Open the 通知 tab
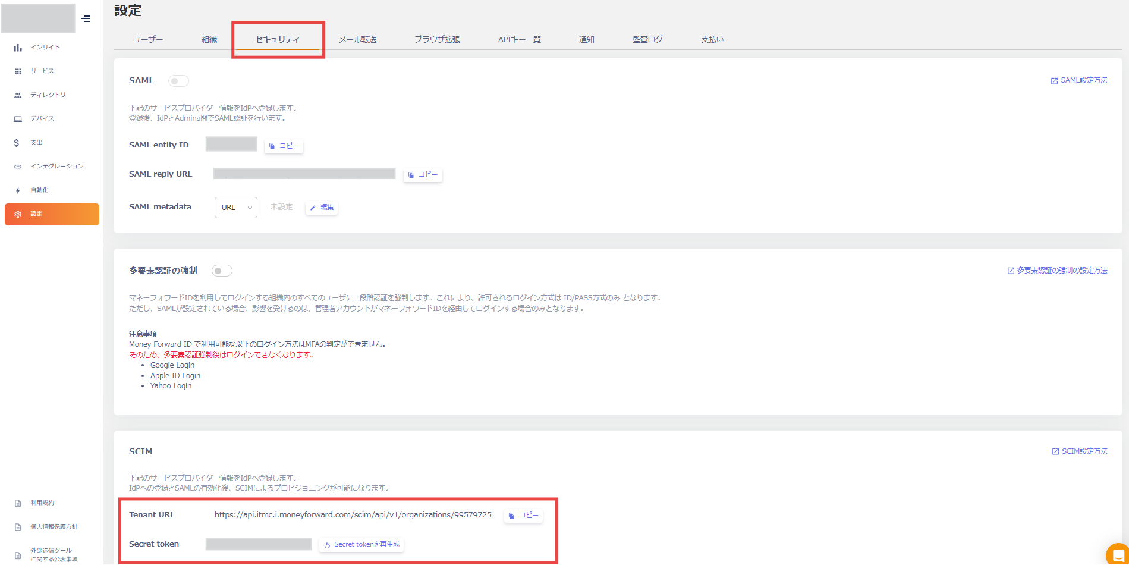This screenshot has width=1129, height=565. [587, 40]
